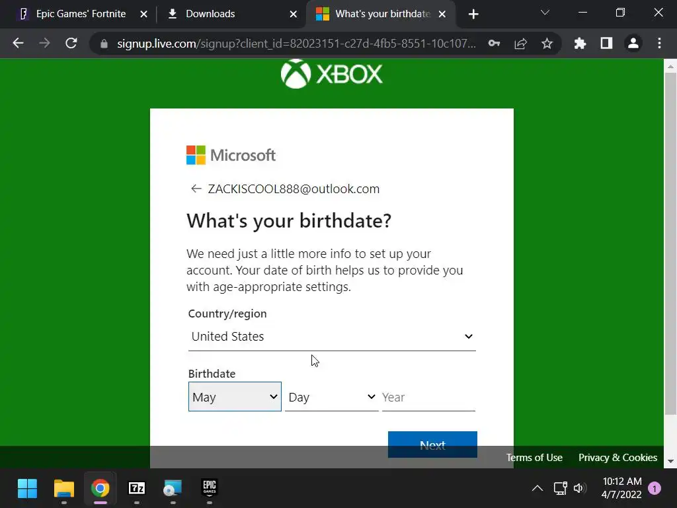Viewport: 677px width, 508px height.
Task: Click the scrollbar down arrow
Action: (670, 461)
